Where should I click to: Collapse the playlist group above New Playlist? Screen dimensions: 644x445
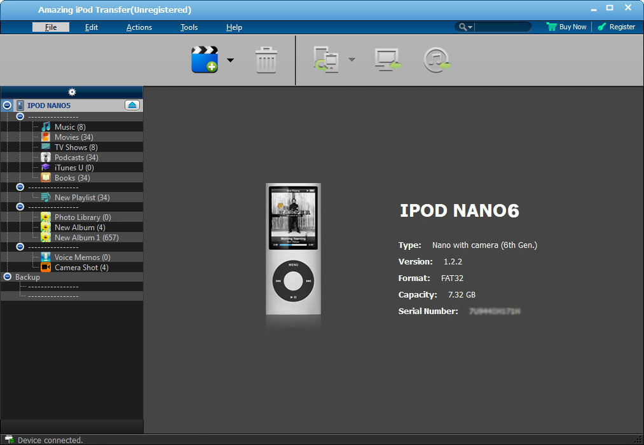(x=20, y=187)
